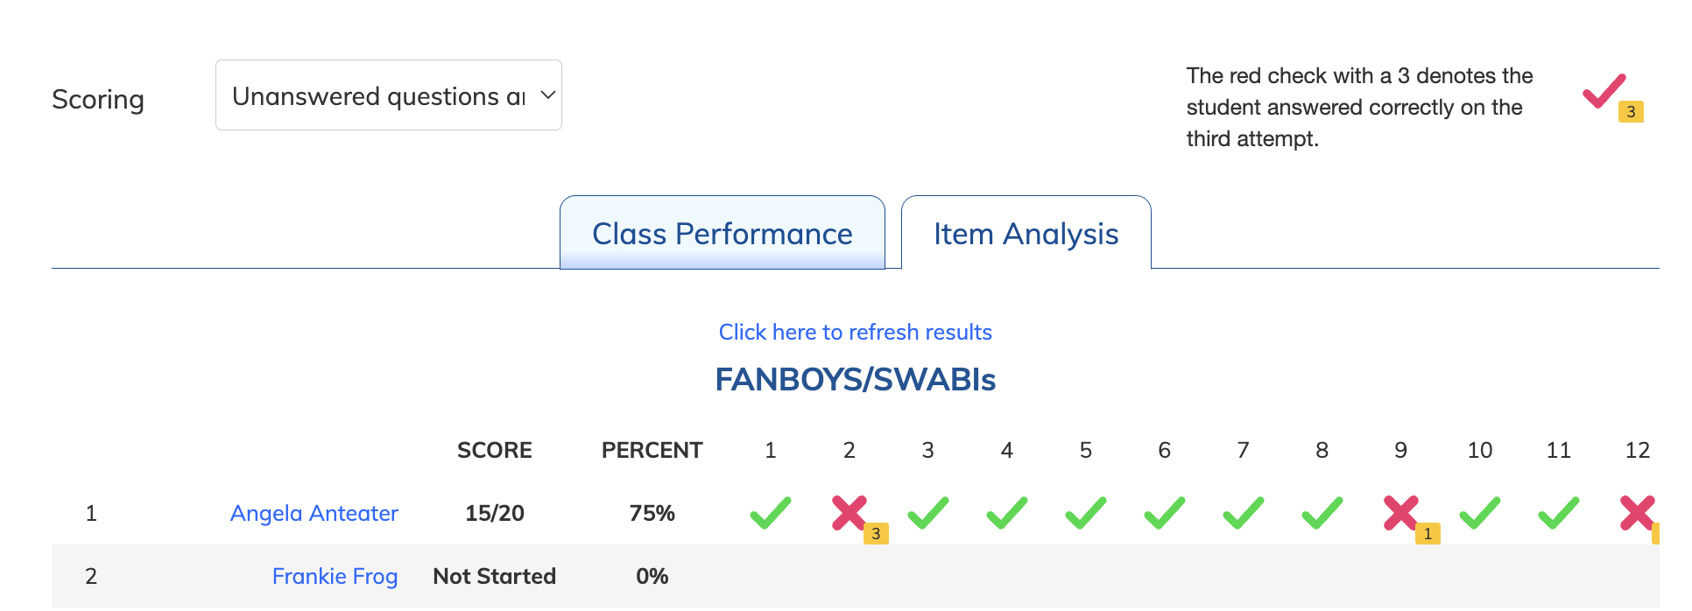Viewport: 1692px width, 611px height.
Task: Switch to the Class Performance tab
Action: [722, 234]
